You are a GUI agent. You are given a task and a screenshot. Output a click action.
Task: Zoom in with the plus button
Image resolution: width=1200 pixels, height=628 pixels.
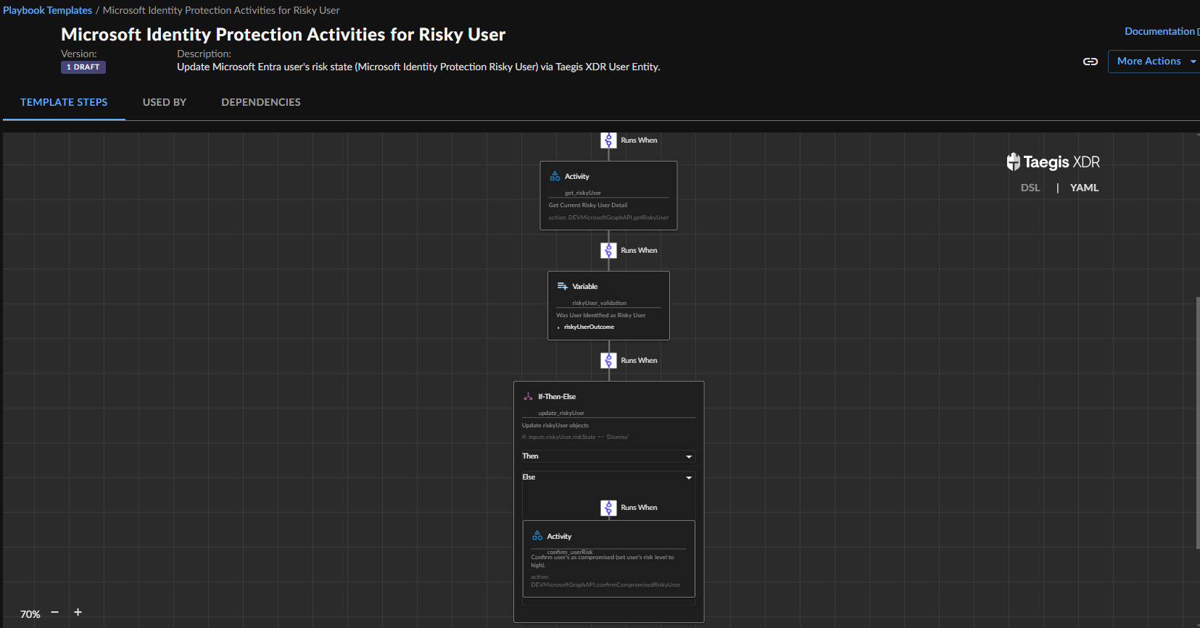78,613
